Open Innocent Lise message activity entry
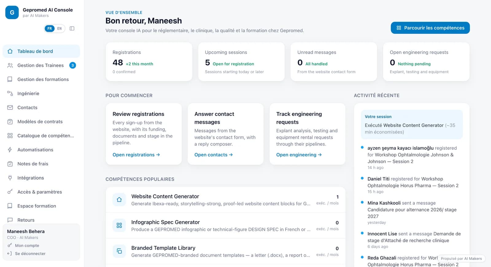Image resolution: width=491 pixels, height=267 pixels. coord(412,240)
